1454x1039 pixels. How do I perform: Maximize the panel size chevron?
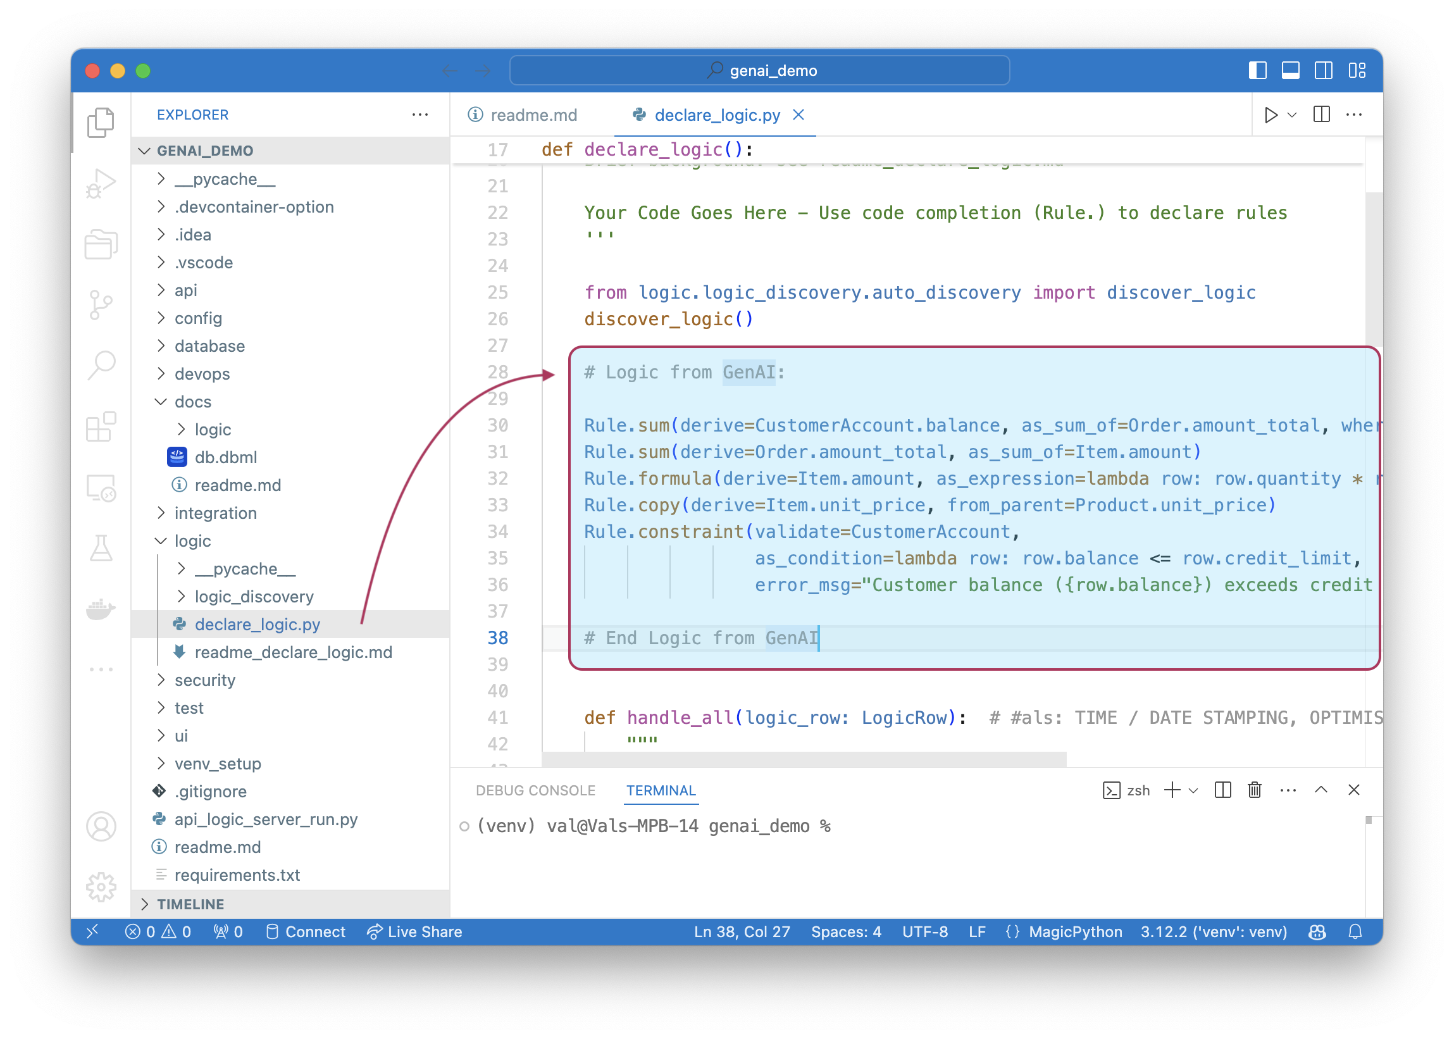(x=1321, y=790)
